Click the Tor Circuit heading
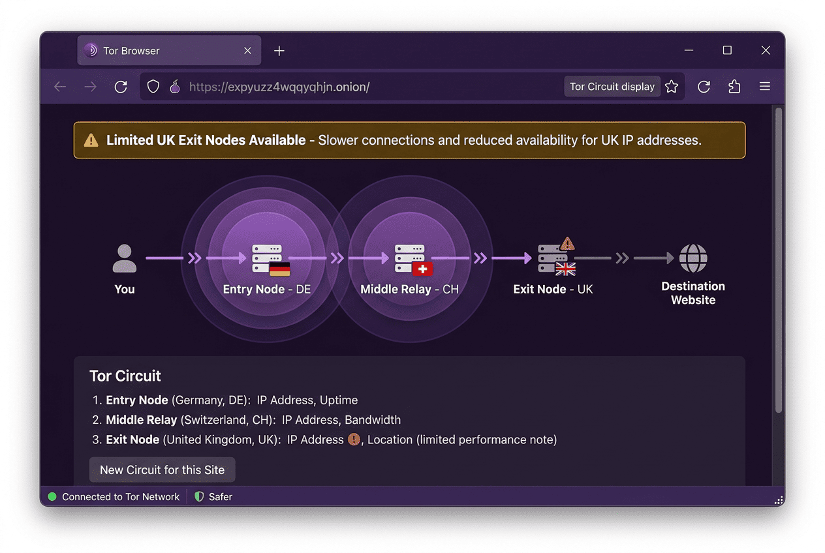Screen dimensions: 825x553 point(125,376)
